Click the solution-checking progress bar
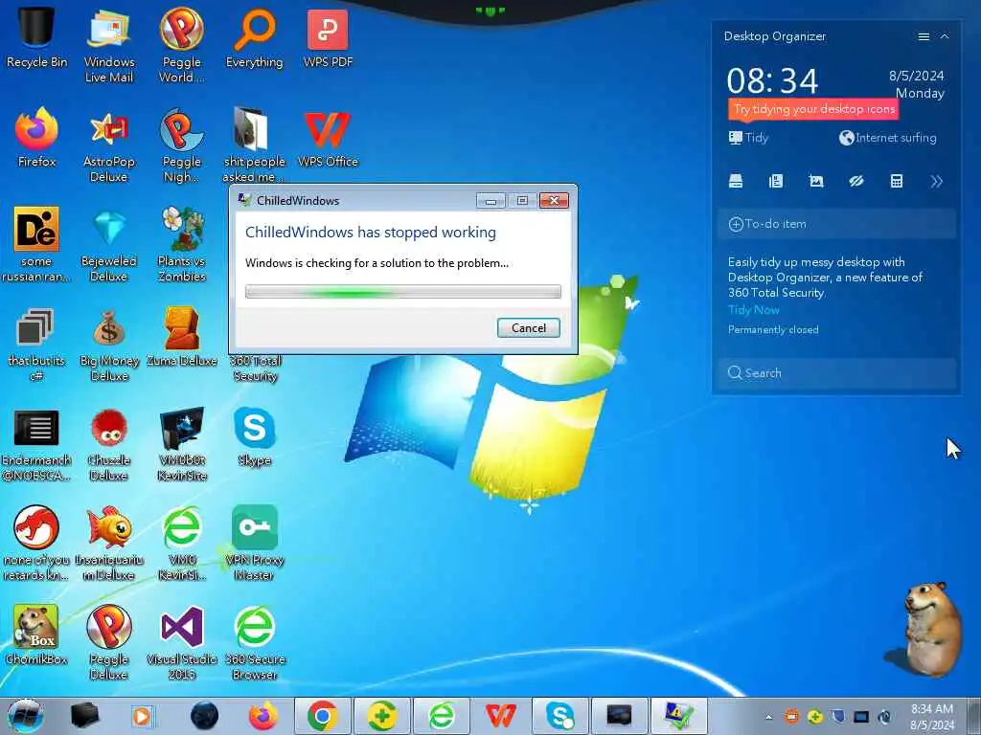The image size is (981, 735). tap(403, 291)
